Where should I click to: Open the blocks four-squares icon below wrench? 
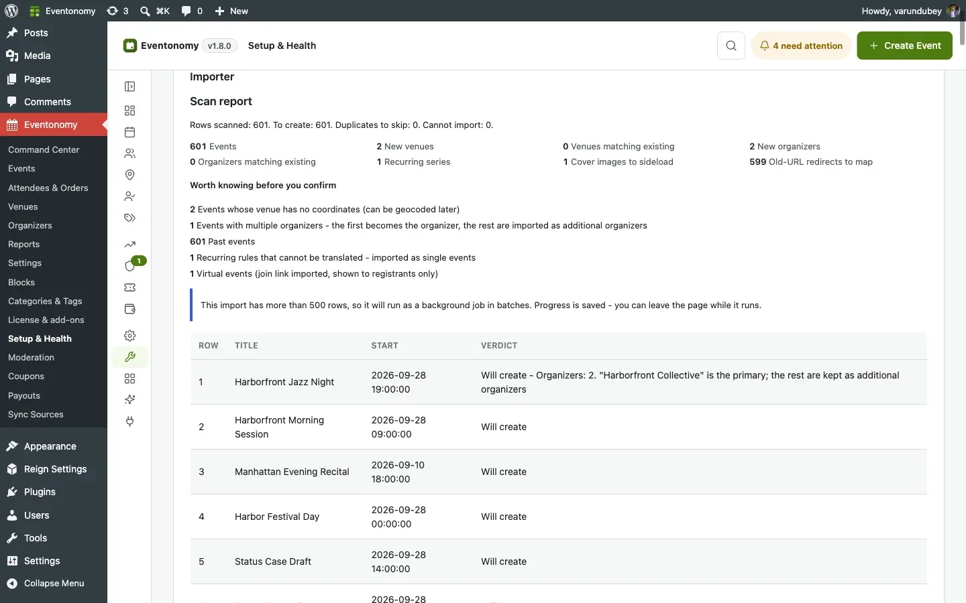[130, 379]
